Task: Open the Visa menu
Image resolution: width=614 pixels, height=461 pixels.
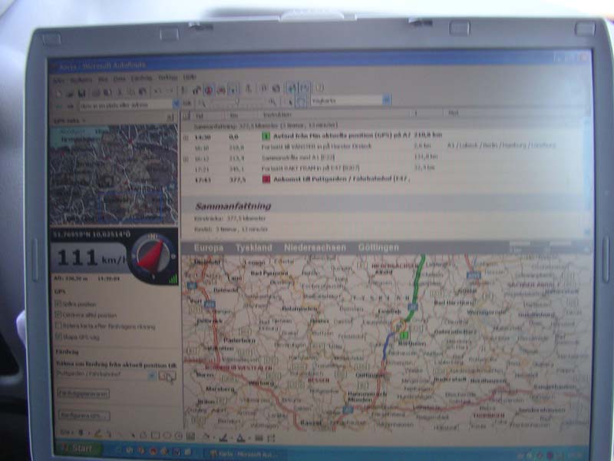Action: 103,79
